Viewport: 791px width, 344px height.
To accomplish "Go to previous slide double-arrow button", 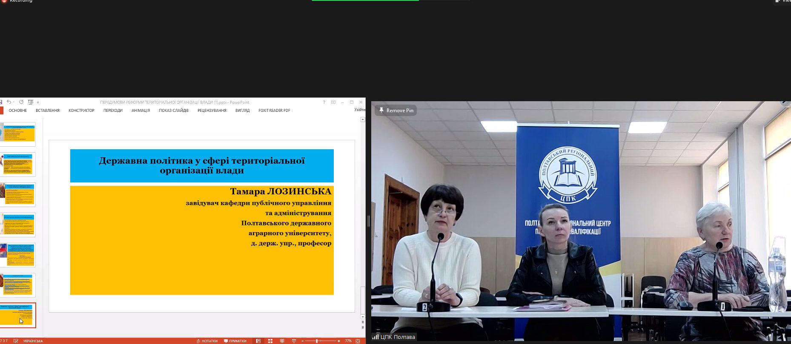I will 363,322.
